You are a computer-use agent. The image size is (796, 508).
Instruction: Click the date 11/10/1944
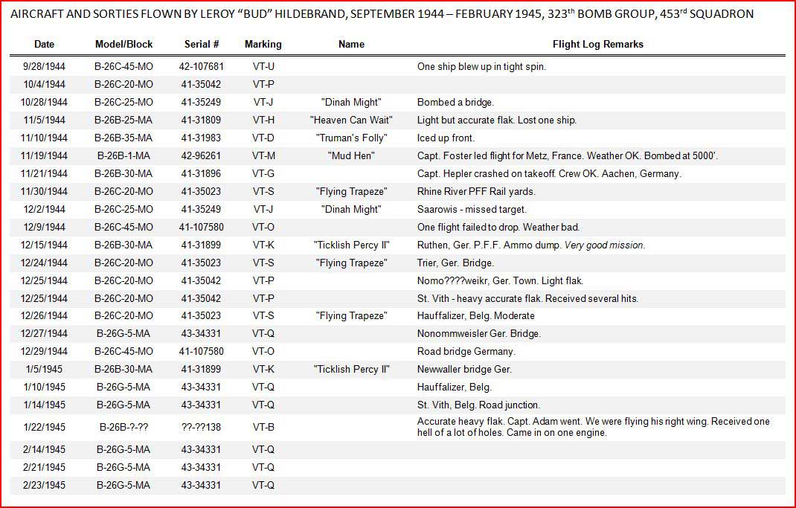point(44,138)
